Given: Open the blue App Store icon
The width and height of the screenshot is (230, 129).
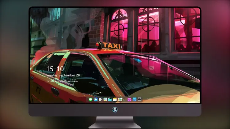Looking at the screenshot, I should coord(135,99).
